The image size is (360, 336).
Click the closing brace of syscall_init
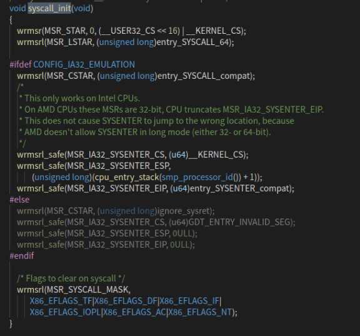(x=11, y=324)
